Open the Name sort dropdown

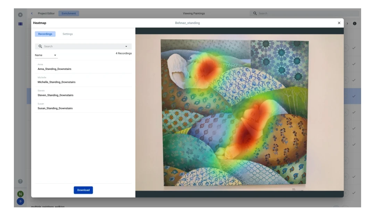pyautogui.click(x=46, y=55)
